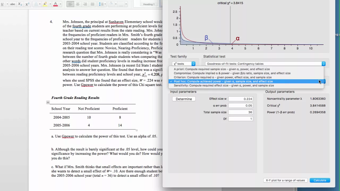Image resolution: width=340 pixels, height=191 pixels.
Task: Click the School Year table header
Action: click(x=61, y=109)
